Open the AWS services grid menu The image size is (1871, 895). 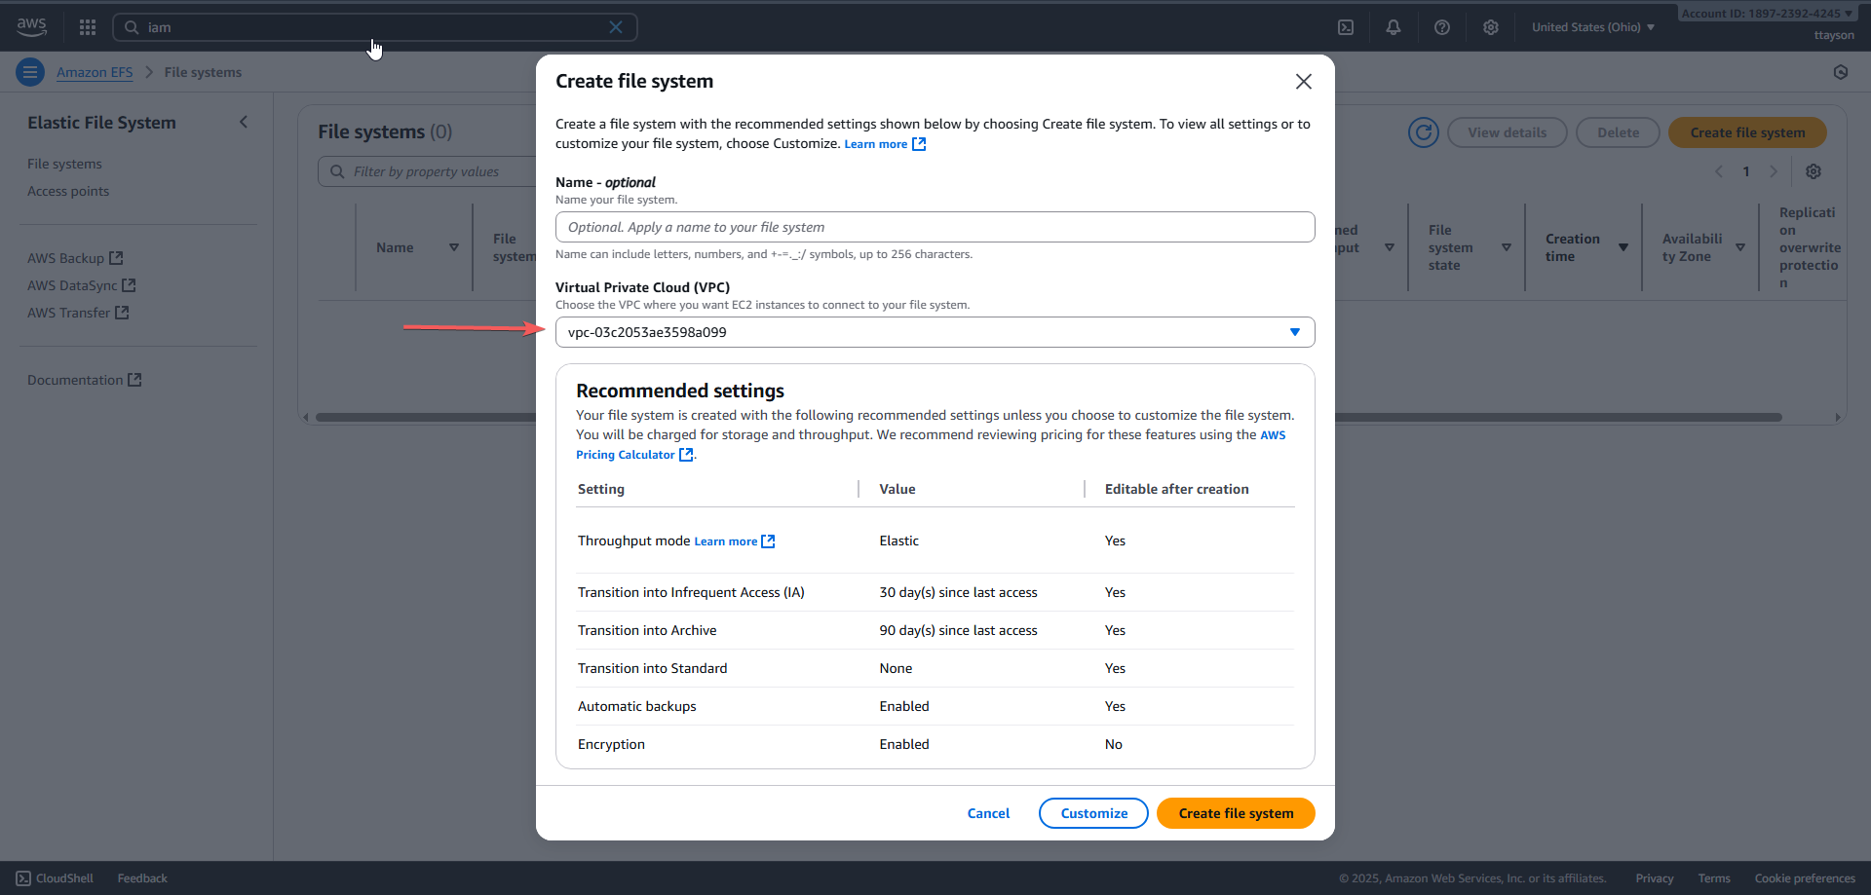click(88, 27)
